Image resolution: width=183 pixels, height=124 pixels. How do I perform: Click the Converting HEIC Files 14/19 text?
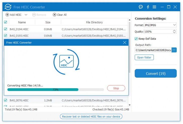point(25,85)
